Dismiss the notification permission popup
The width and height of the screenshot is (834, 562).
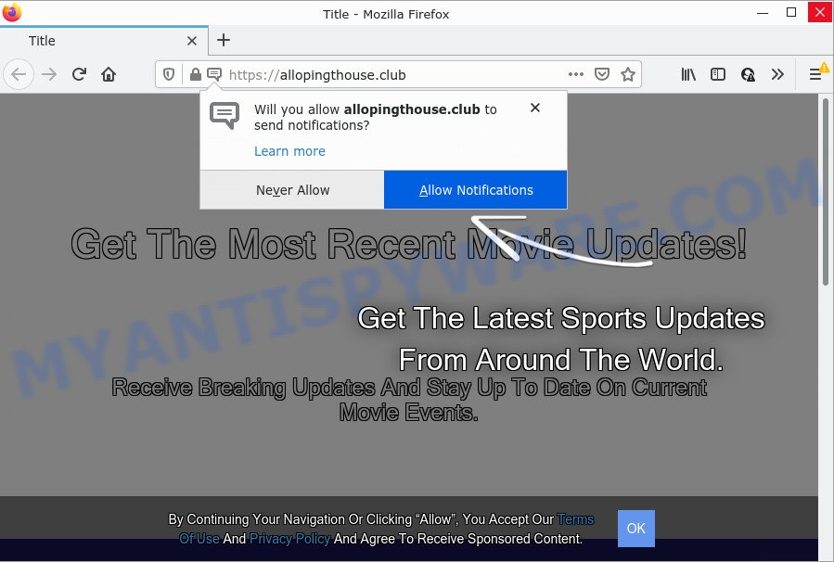pyautogui.click(x=535, y=108)
